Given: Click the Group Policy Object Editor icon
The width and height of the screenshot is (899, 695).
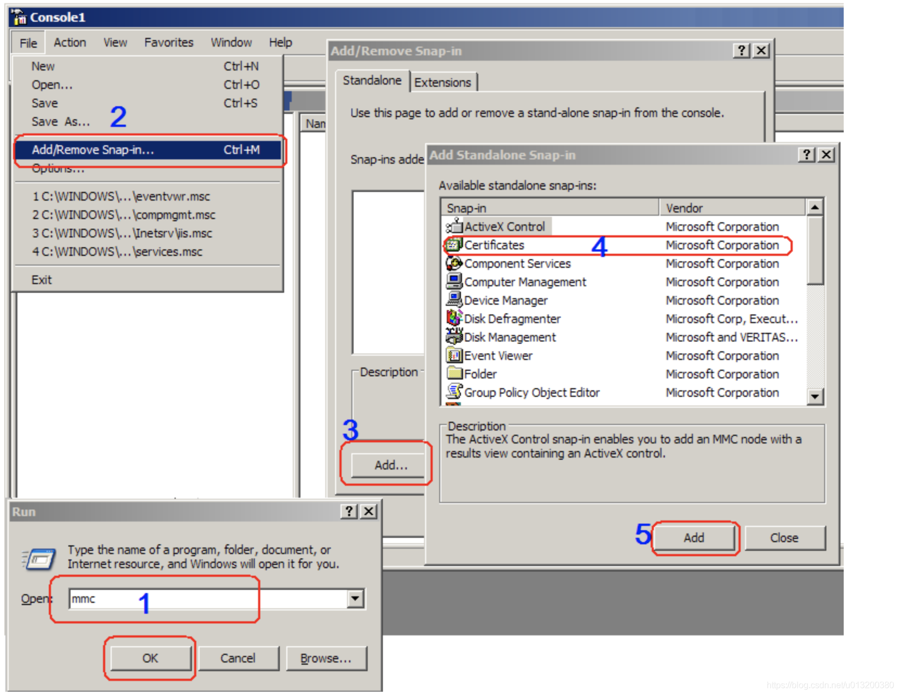Looking at the screenshot, I should pos(454,392).
